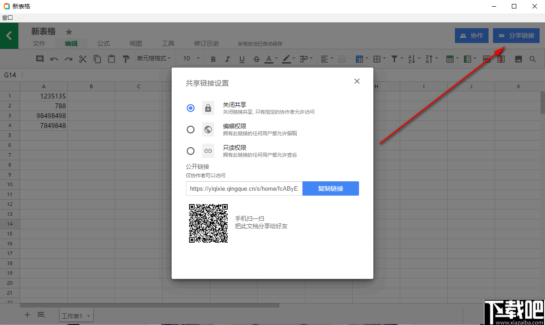
Task: Select the 关闭共享 radio option
Action: click(190, 108)
